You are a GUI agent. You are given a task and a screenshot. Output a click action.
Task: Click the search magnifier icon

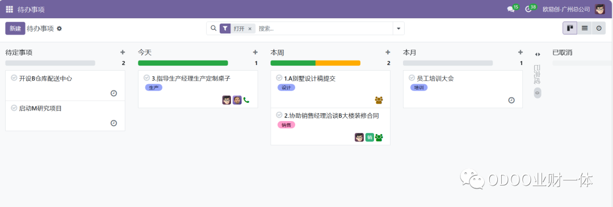coord(213,28)
